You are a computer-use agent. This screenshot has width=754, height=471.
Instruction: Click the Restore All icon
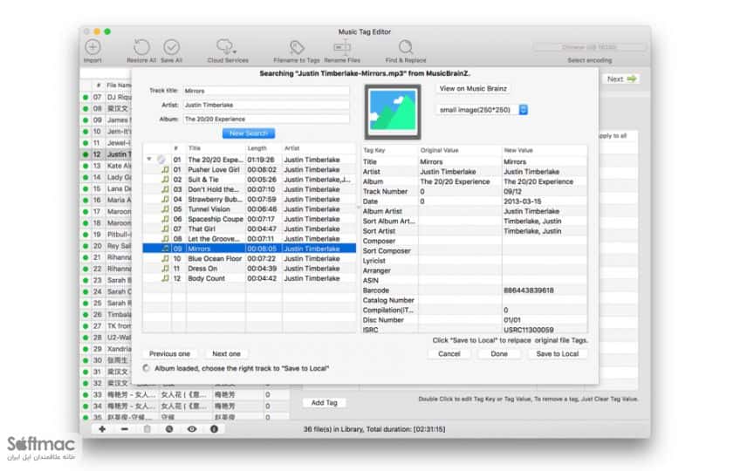(x=141, y=47)
